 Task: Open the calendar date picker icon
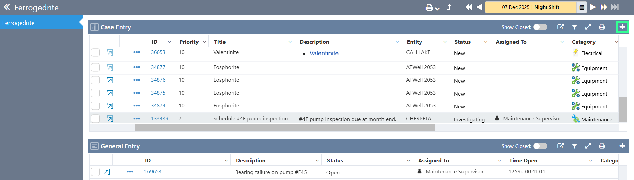pos(582,7)
